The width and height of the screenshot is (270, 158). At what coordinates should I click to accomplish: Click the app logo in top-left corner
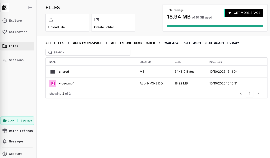5,8
